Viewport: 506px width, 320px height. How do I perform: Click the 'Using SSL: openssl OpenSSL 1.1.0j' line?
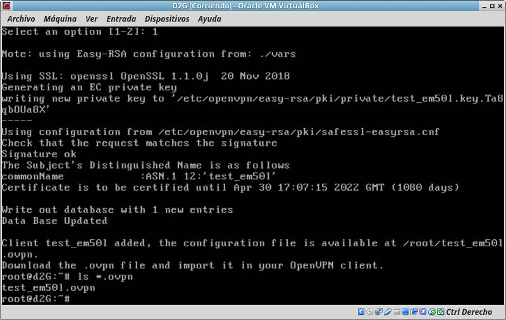pyautogui.click(x=145, y=76)
